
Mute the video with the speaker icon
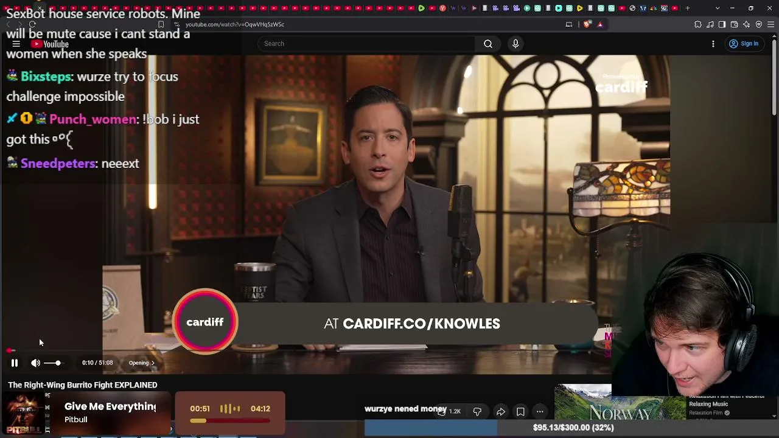click(36, 363)
